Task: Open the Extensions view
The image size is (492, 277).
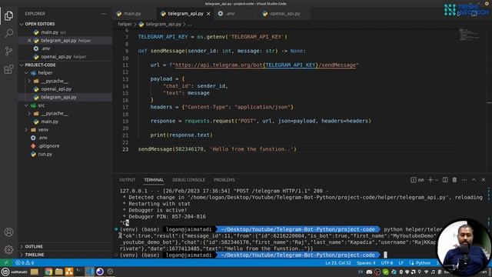Action: click(x=8, y=69)
